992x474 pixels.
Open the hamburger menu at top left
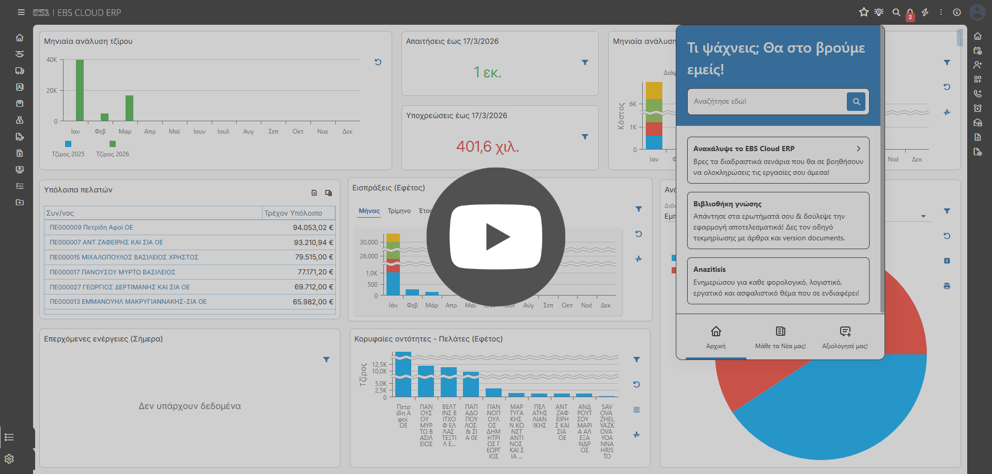tap(21, 12)
